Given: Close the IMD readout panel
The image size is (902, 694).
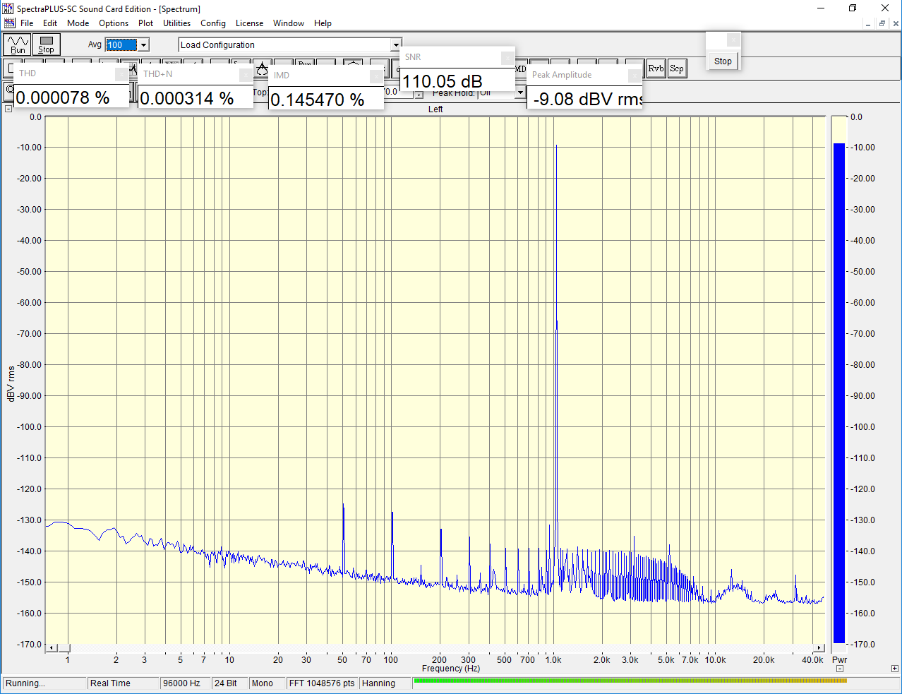Looking at the screenshot, I should [x=376, y=76].
